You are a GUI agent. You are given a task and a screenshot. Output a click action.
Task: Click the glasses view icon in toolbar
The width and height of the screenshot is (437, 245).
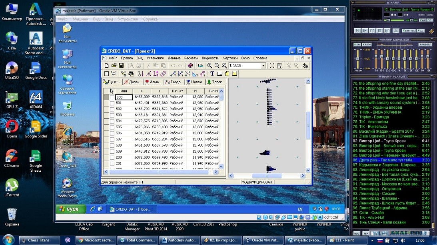pyautogui.click(x=200, y=66)
